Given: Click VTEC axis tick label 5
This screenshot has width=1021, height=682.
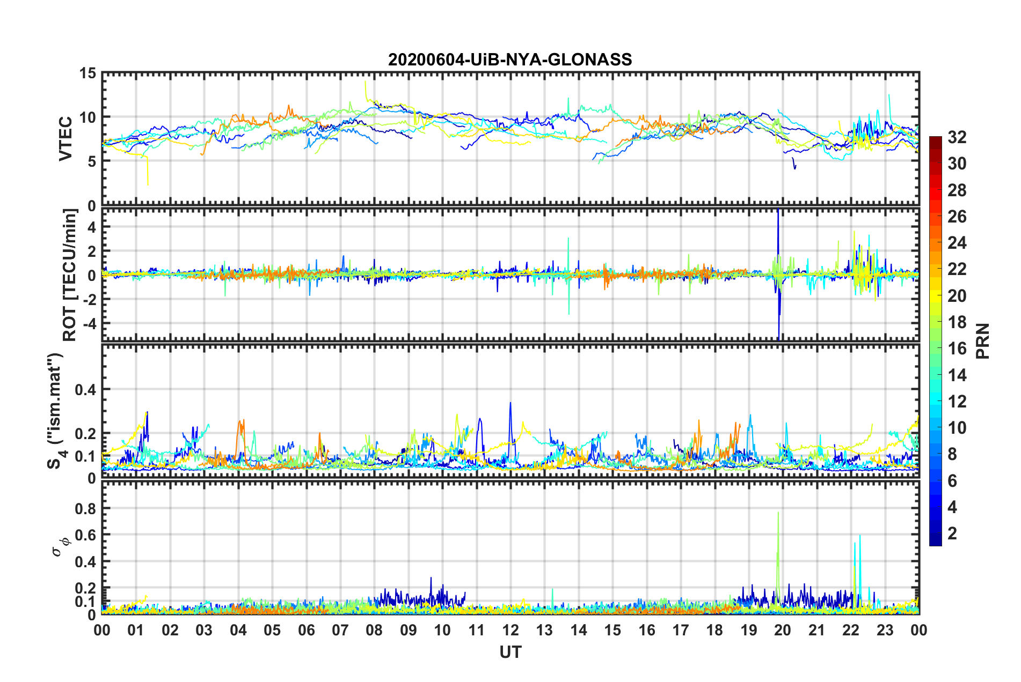Looking at the screenshot, I should click(x=92, y=161).
